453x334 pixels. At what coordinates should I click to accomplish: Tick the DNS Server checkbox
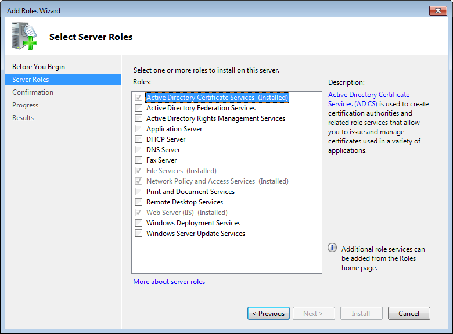pos(138,150)
